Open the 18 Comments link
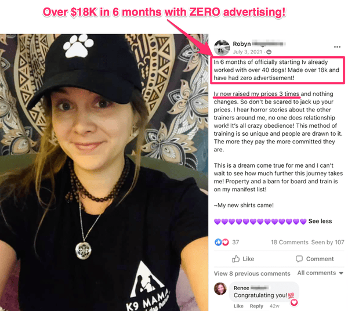 (x=289, y=242)
